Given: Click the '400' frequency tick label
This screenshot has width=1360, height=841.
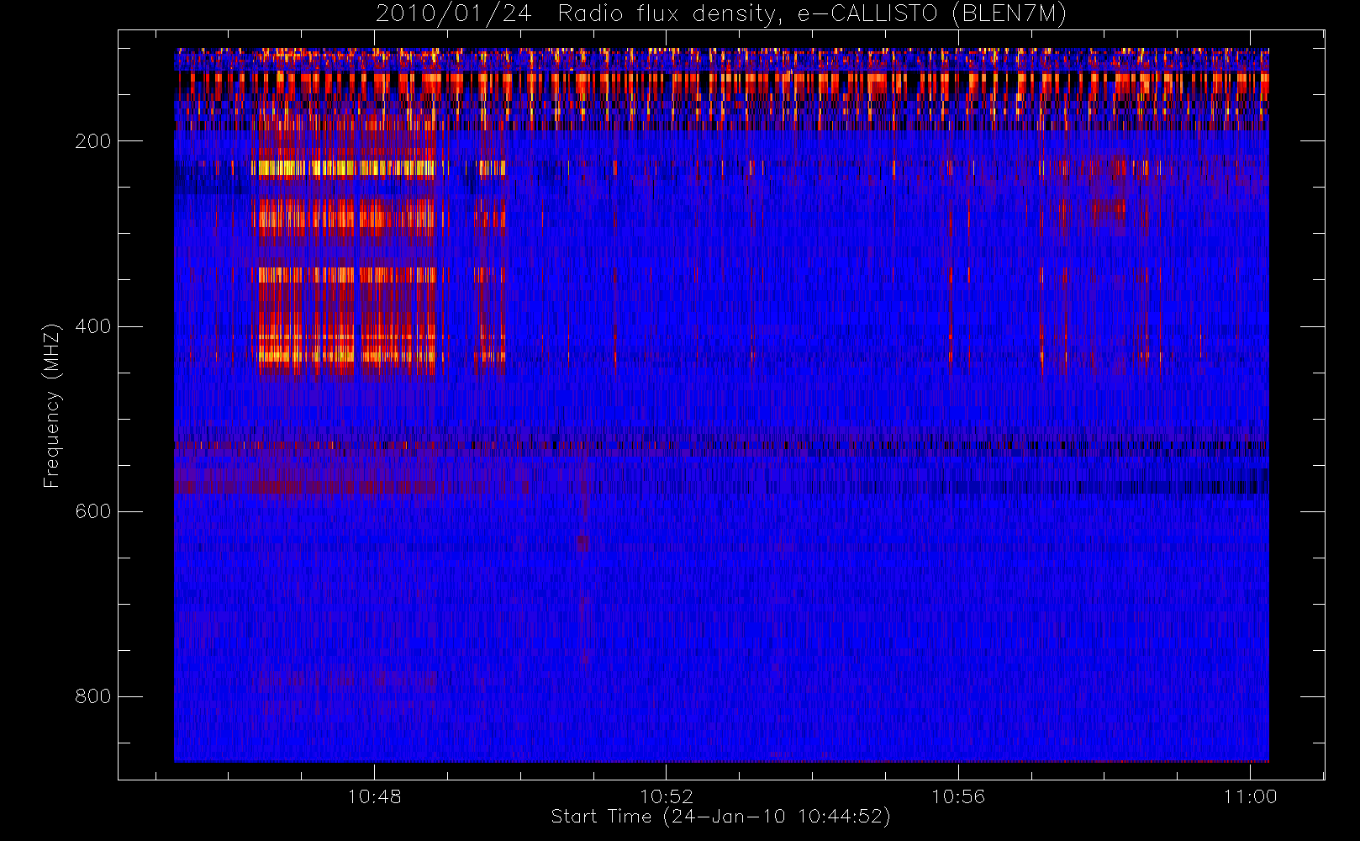Looking at the screenshot, I should point(92,326).
